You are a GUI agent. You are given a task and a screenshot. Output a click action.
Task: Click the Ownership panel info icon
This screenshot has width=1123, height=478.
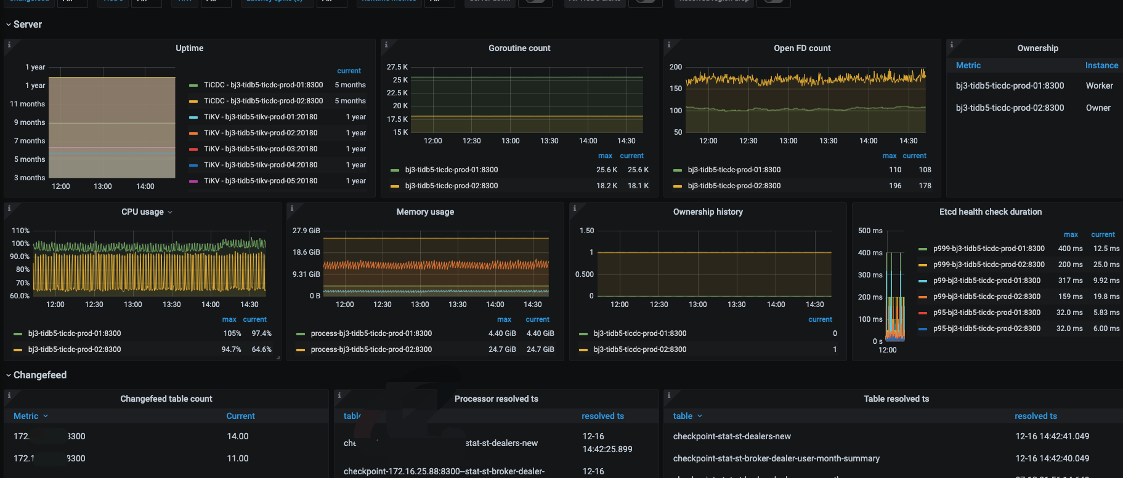click(x=952, y=44)
